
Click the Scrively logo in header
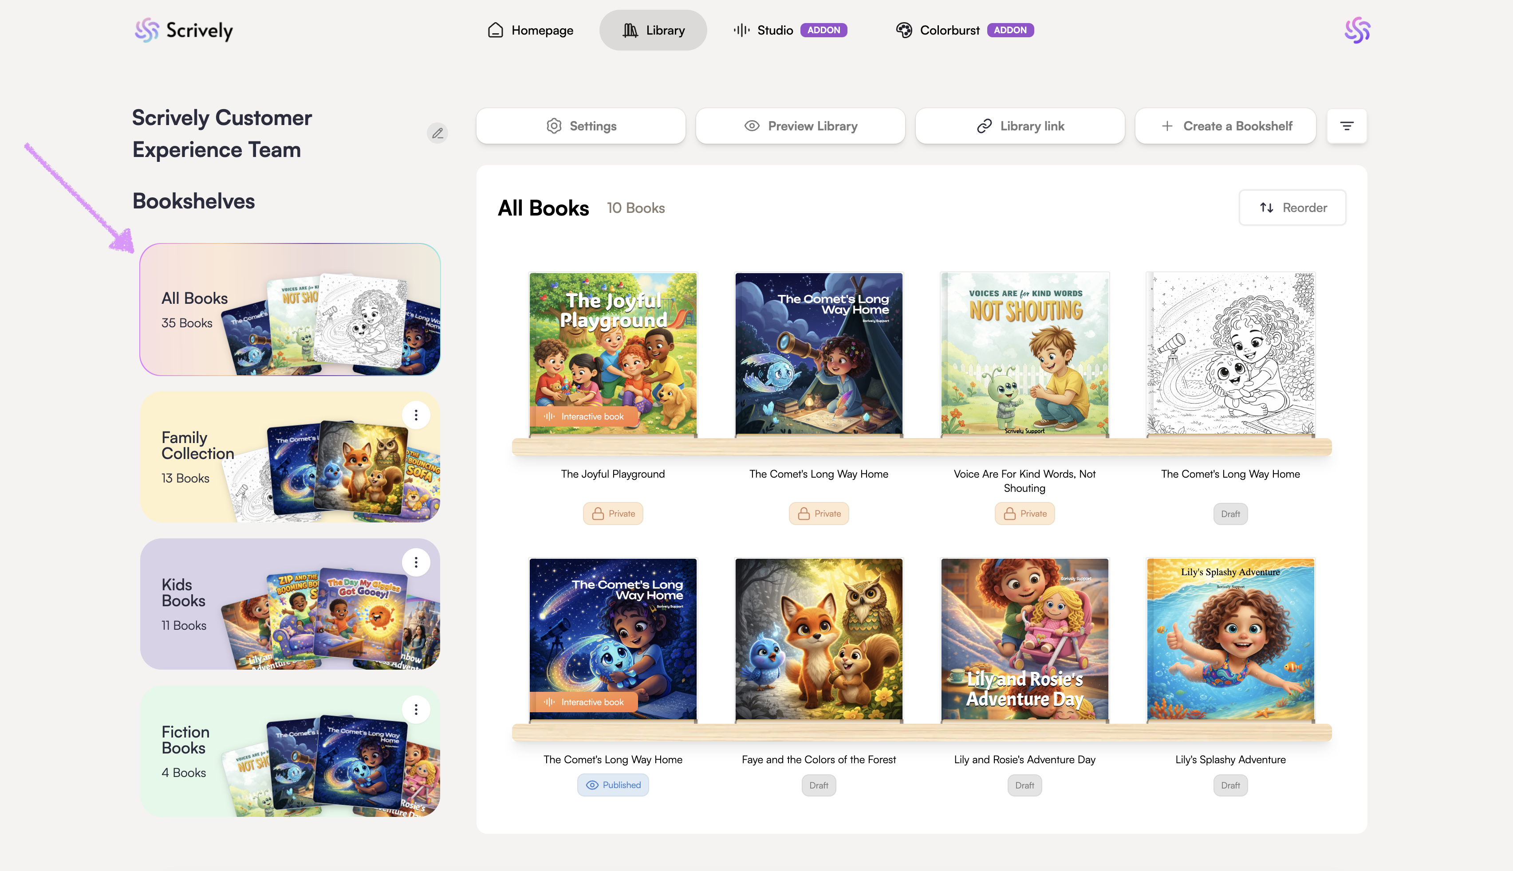[184, 30]
